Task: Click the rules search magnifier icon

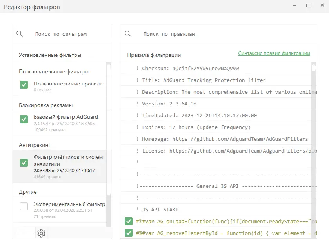Action: coord(128,34)
